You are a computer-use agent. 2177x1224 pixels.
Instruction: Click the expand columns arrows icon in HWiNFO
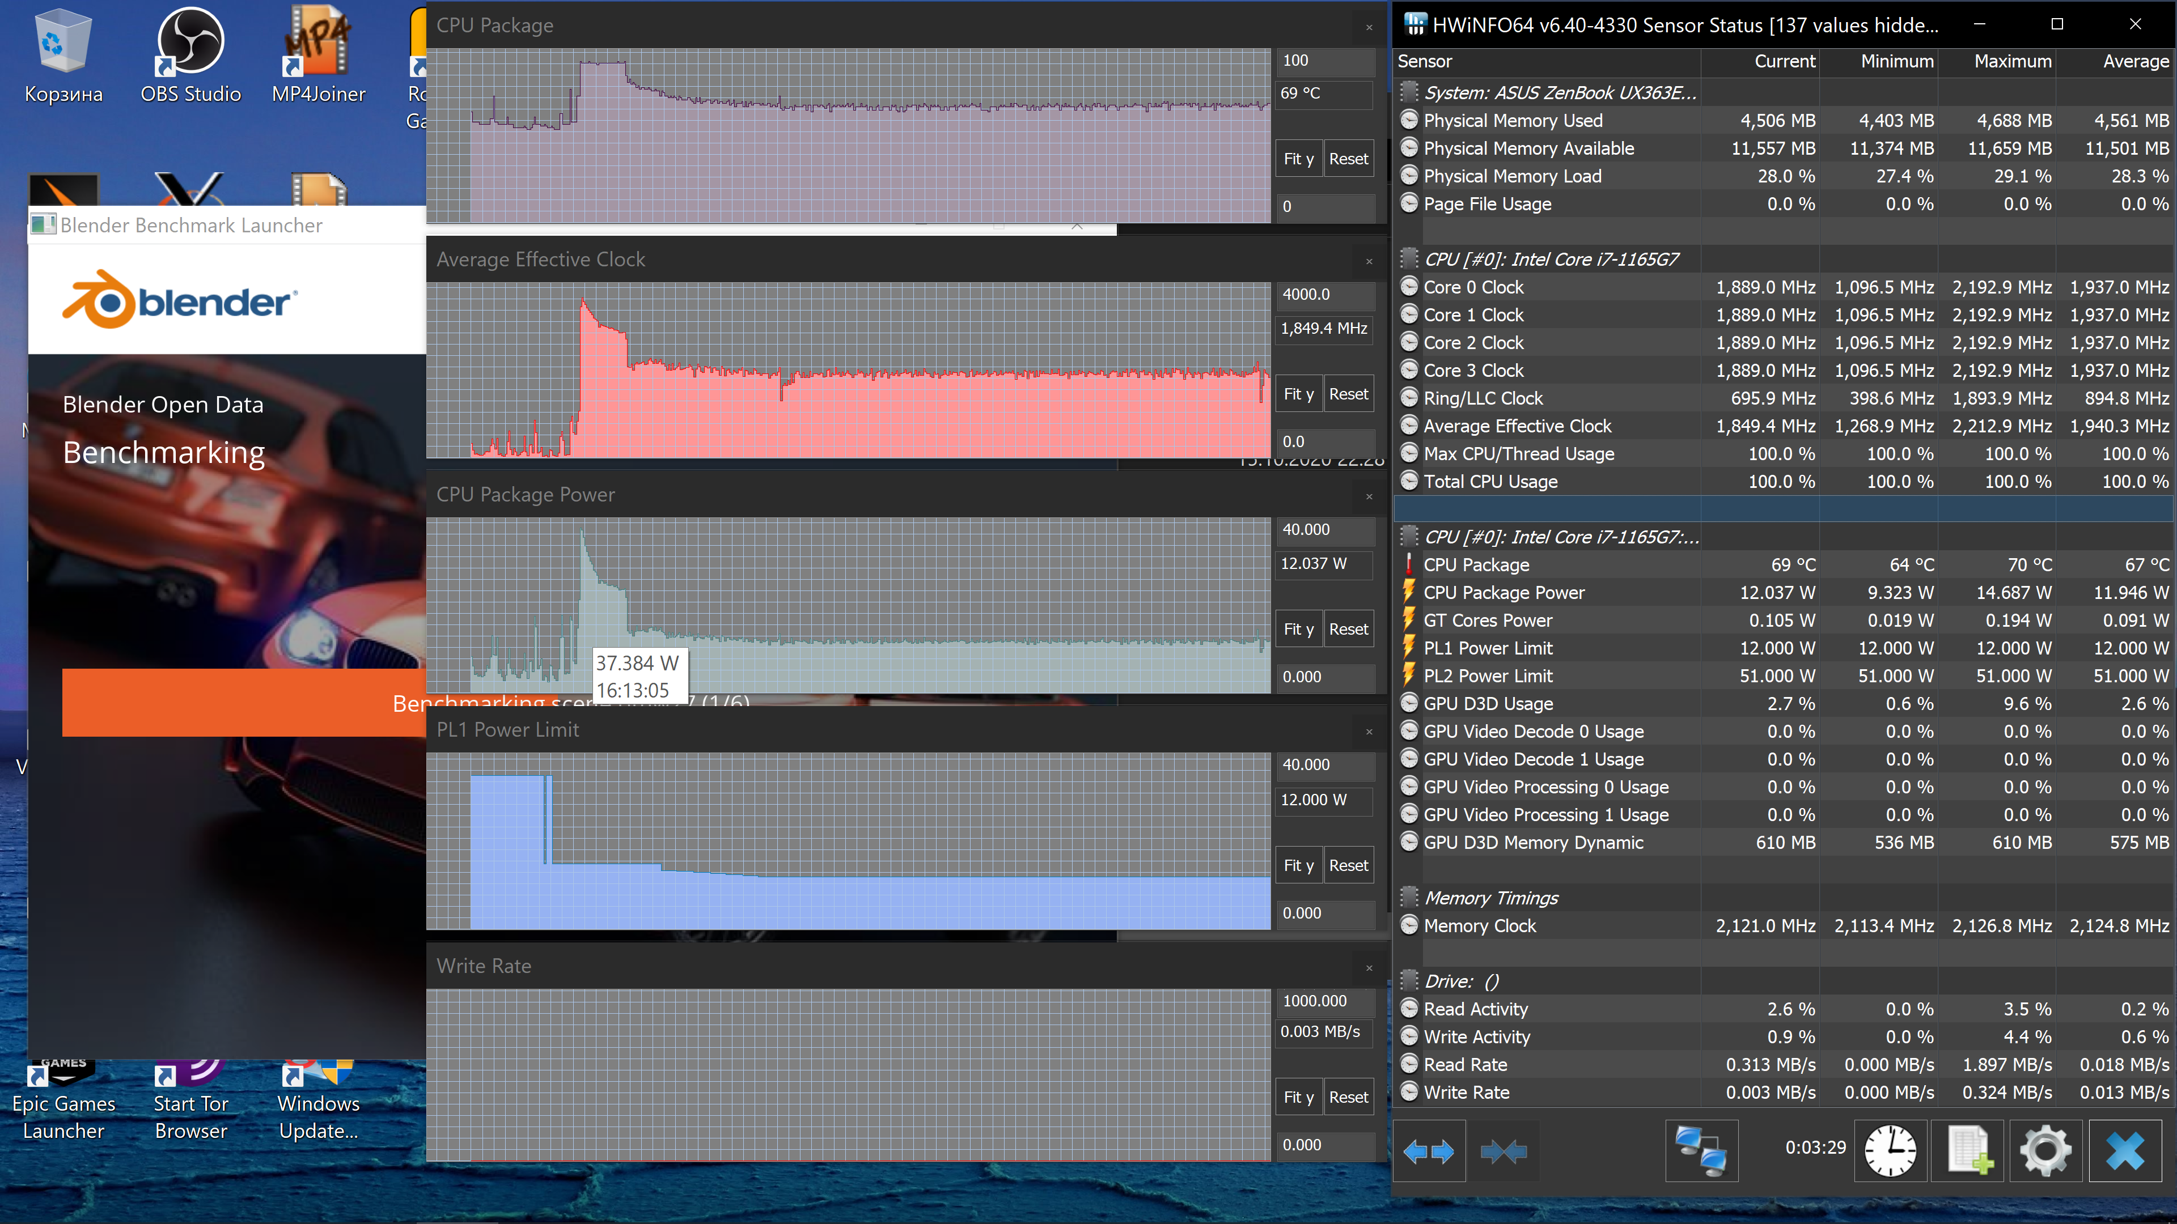coord(1429,1151)
